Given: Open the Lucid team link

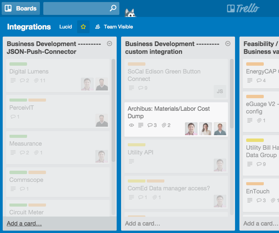Looking at the screenshot, I should [x=66, y=27].
